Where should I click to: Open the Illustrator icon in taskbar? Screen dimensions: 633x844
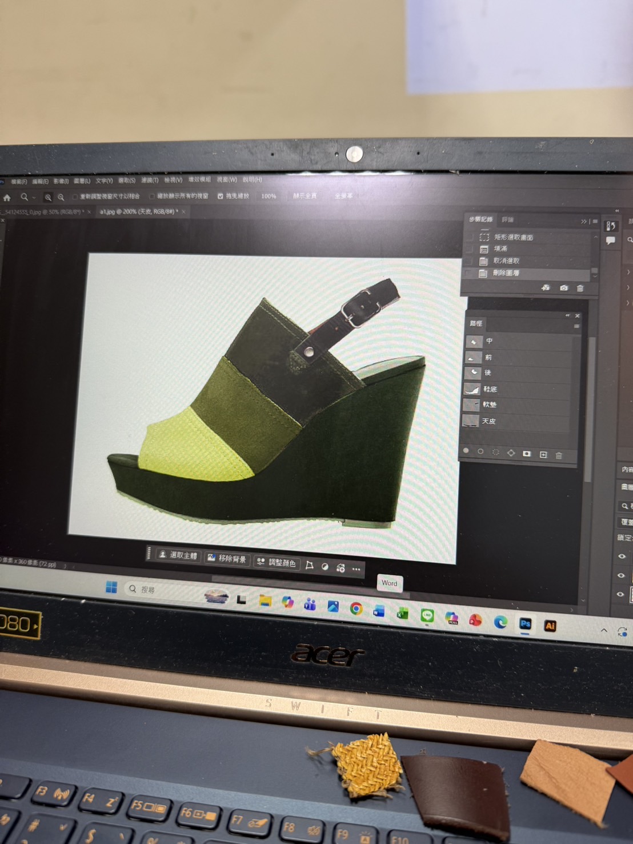(x=550, y=626)
